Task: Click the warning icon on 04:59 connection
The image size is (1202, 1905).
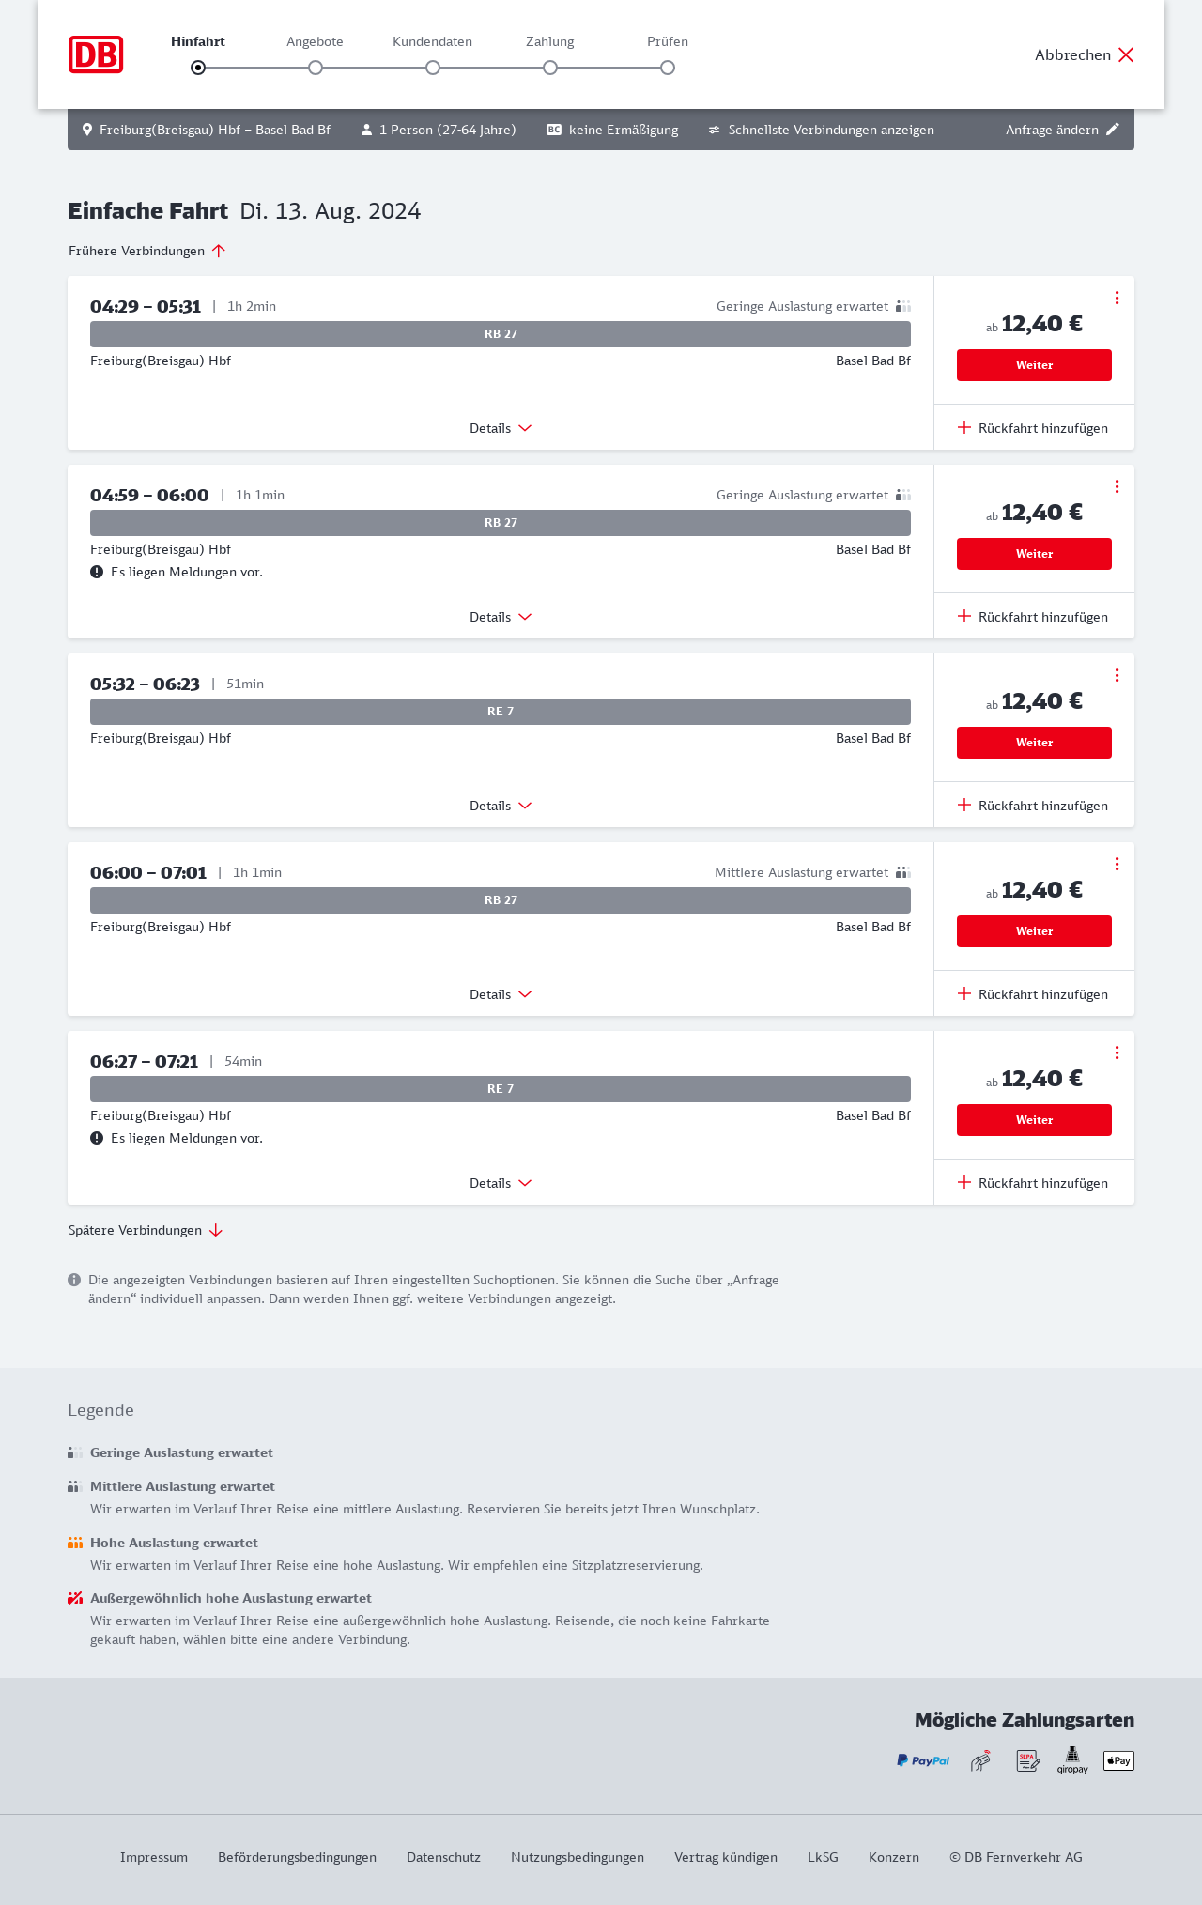Action: click(x=97, y=572)
